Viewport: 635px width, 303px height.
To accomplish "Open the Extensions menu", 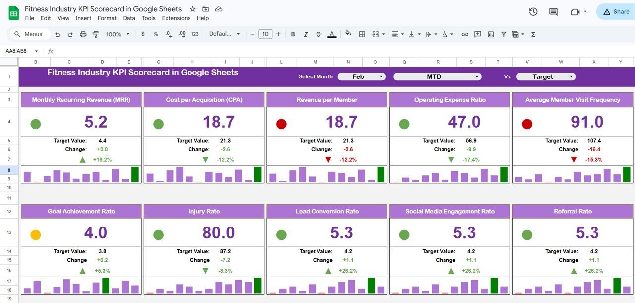I will pos(176,18).
